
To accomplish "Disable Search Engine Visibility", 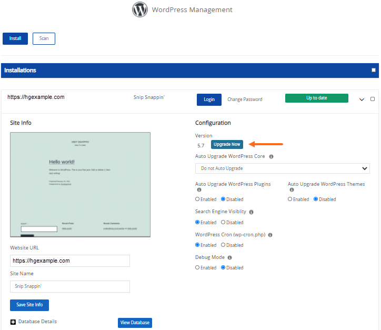I will [x=223, y=222].
